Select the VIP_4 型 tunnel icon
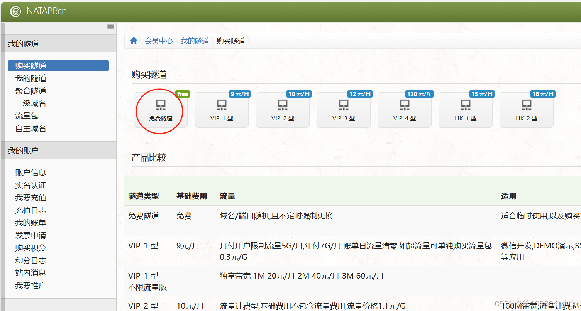Image resolution: width=581 pixels, height=311 pixels. click(x=404, y=105)
